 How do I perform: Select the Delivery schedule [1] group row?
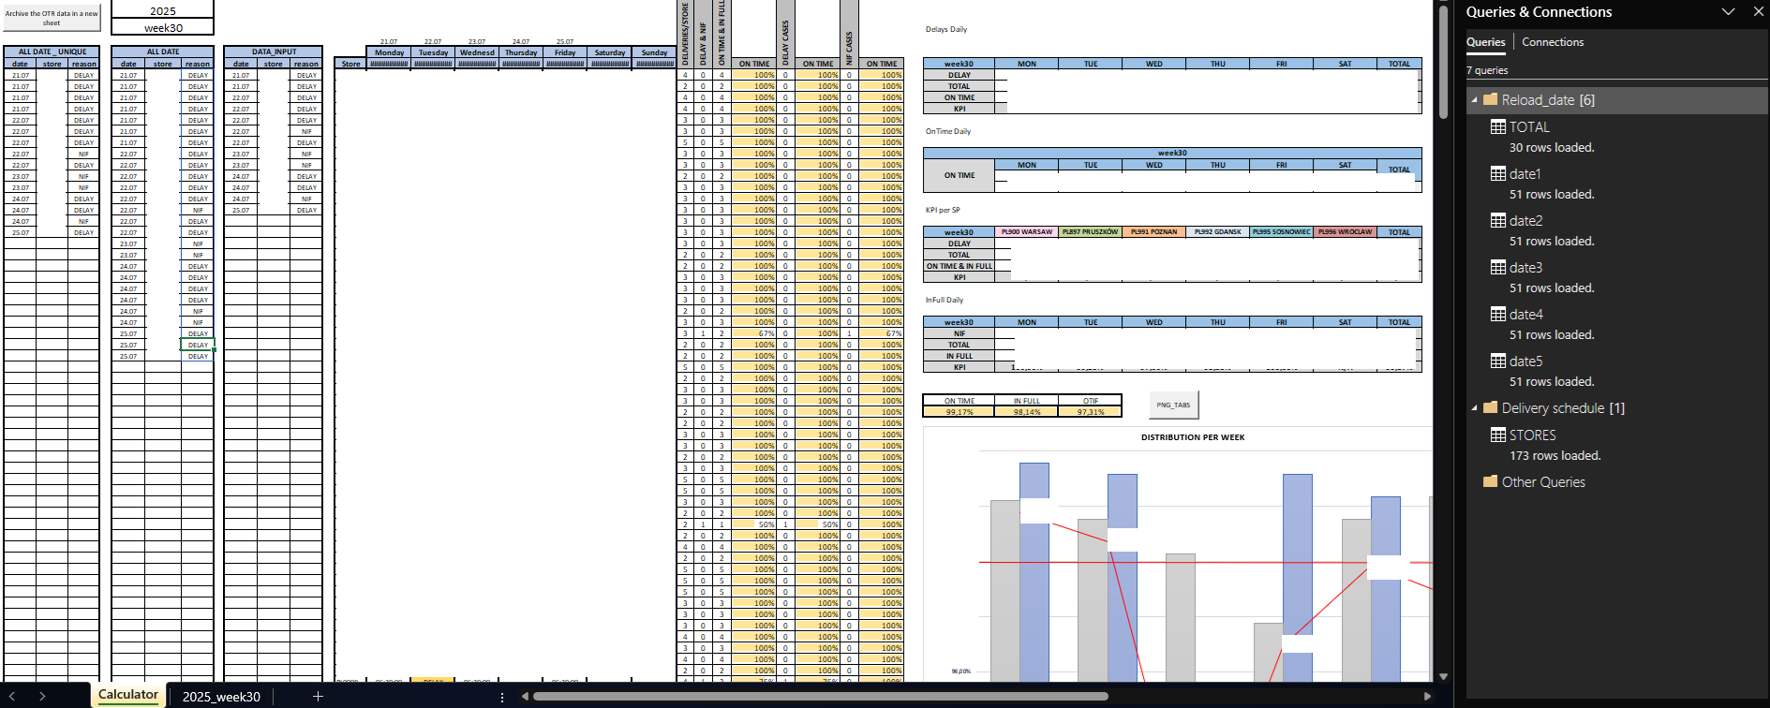tap(1616, 408)
